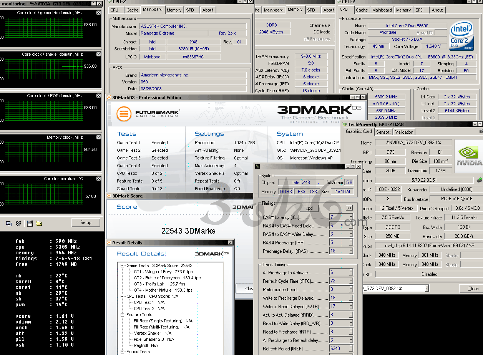The height and width of the screenshot is (355, 483).
Task: Click the Intel Core 2 Duo logo
Action: (461, 36)
